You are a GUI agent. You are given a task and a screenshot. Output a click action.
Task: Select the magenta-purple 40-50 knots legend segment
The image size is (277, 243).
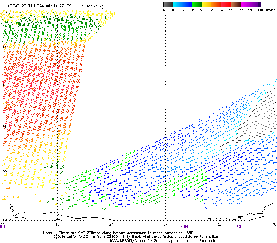coord(250,4)
